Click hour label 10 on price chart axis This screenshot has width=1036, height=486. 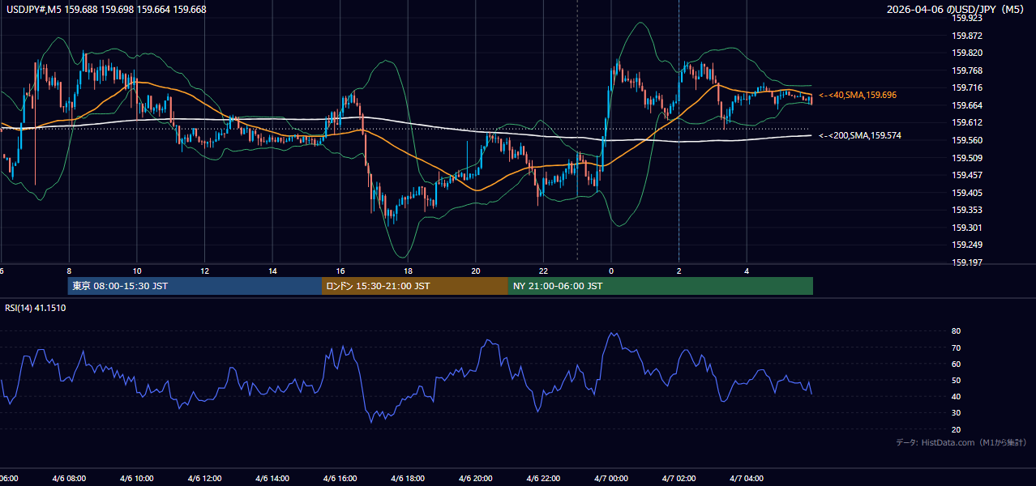tap(137, 271)
